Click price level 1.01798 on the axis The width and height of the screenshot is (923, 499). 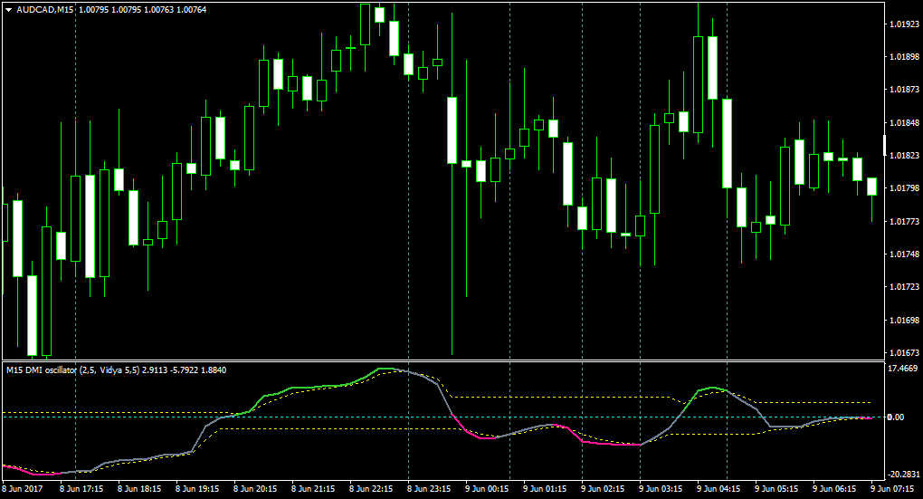(x=904, y=188)
